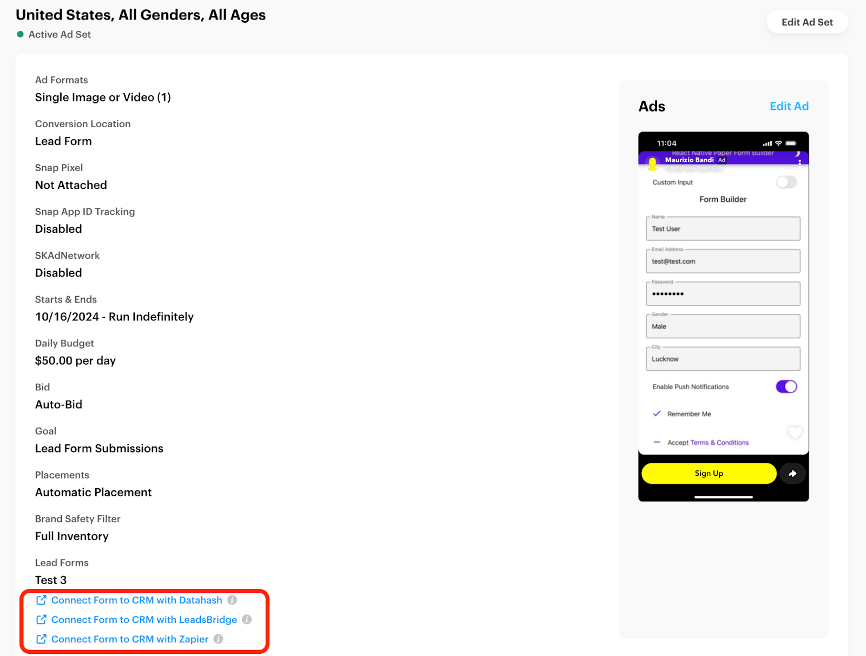Click 'Not Attached' Snap Pixel value
The image size is (866, 656).
[71, 185]
